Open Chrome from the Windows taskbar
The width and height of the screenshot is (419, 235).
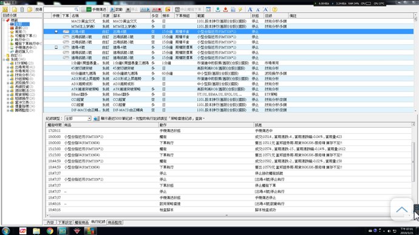tap(50, 231)
